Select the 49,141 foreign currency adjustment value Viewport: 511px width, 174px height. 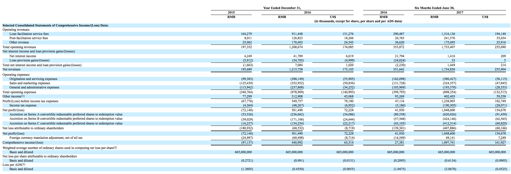(450, 138)
